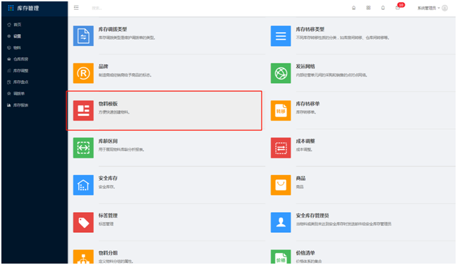Screen dimensions: 457x265
Task: Click the 物料分组 title link
Action: [108, 253]
